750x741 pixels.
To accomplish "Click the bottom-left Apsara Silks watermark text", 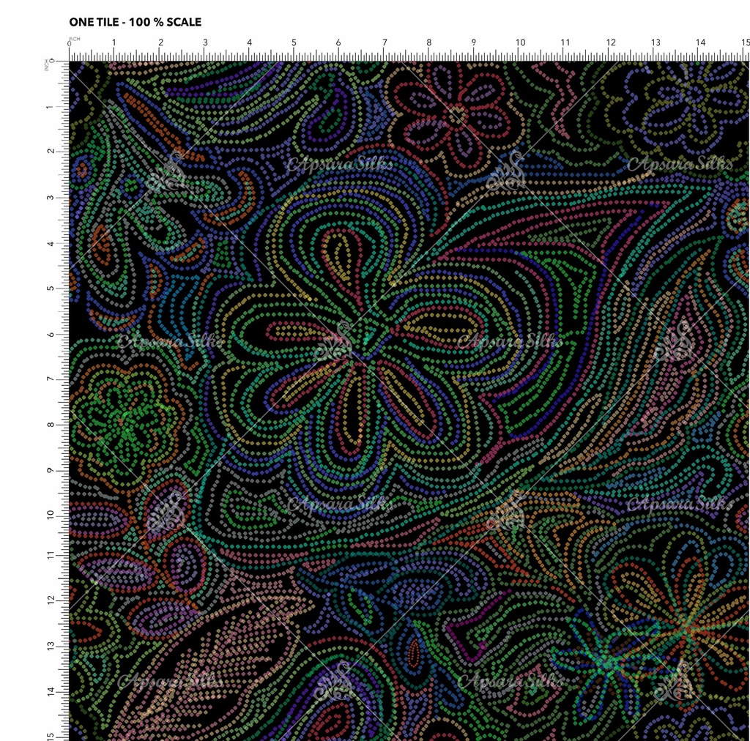I will 170,681.
